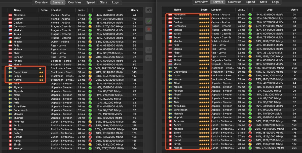Sort by Score column in left list
This screenshot has width=302, height=153.
pyautogui.click(x=44, y=10)
